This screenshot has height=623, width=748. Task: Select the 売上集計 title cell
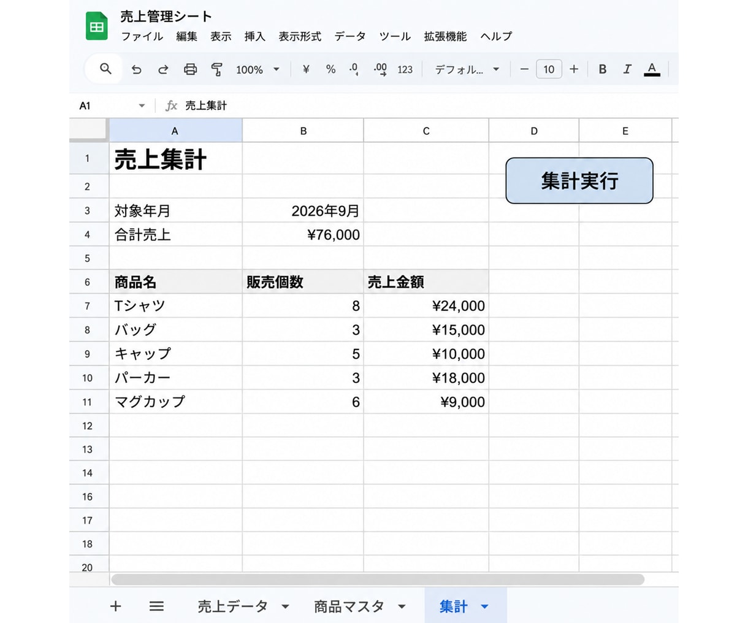pyautogui.click(x=175, y=158)
